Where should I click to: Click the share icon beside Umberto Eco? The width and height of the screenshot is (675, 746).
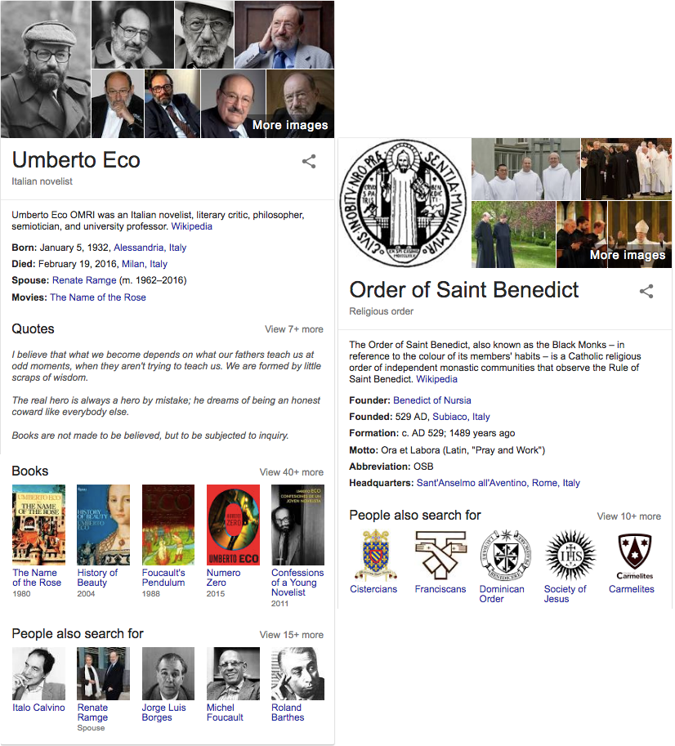(309, 161)
